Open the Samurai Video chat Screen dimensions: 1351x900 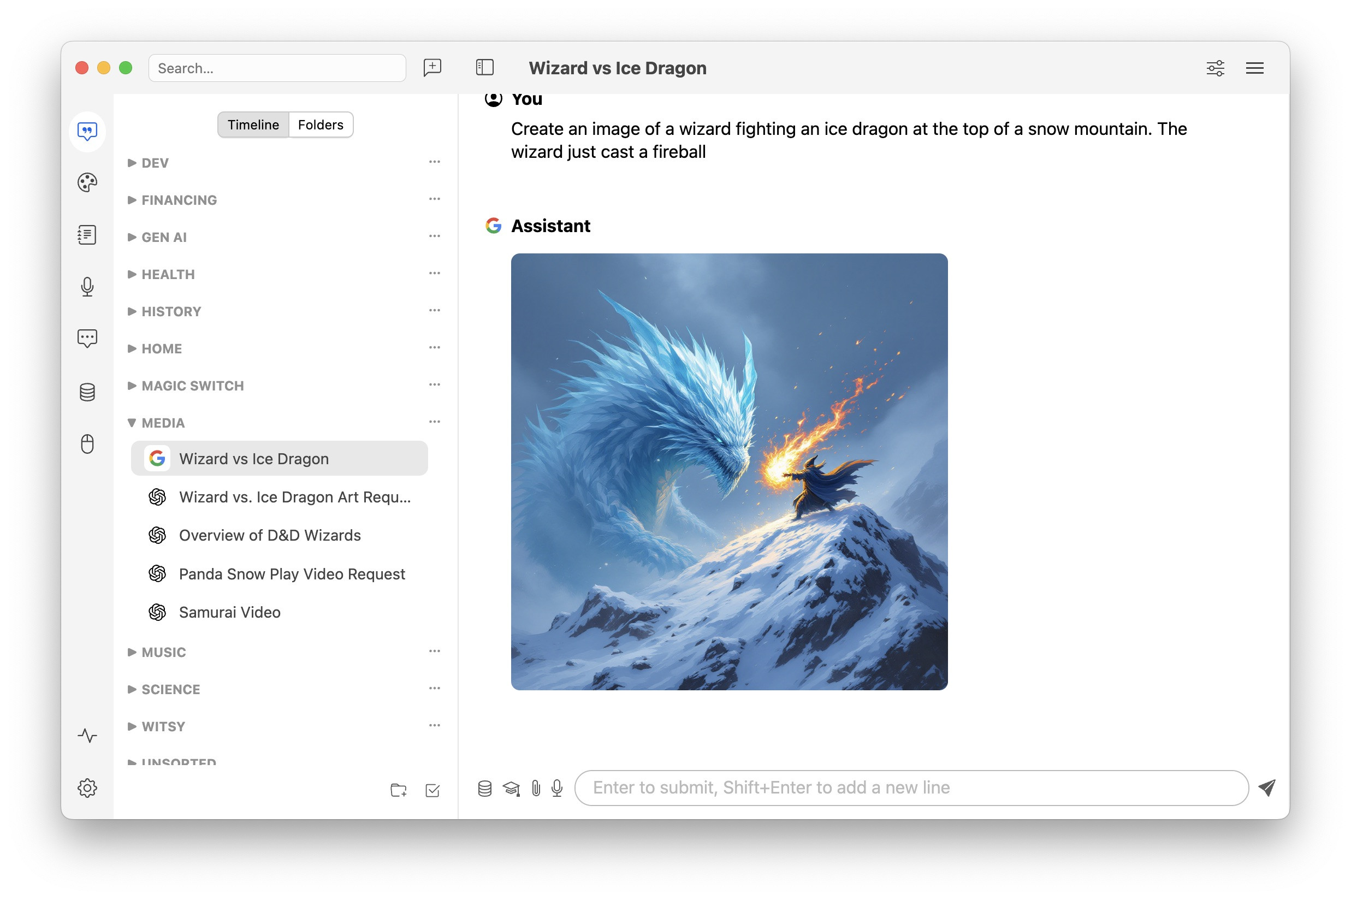(x=229, y=612)
